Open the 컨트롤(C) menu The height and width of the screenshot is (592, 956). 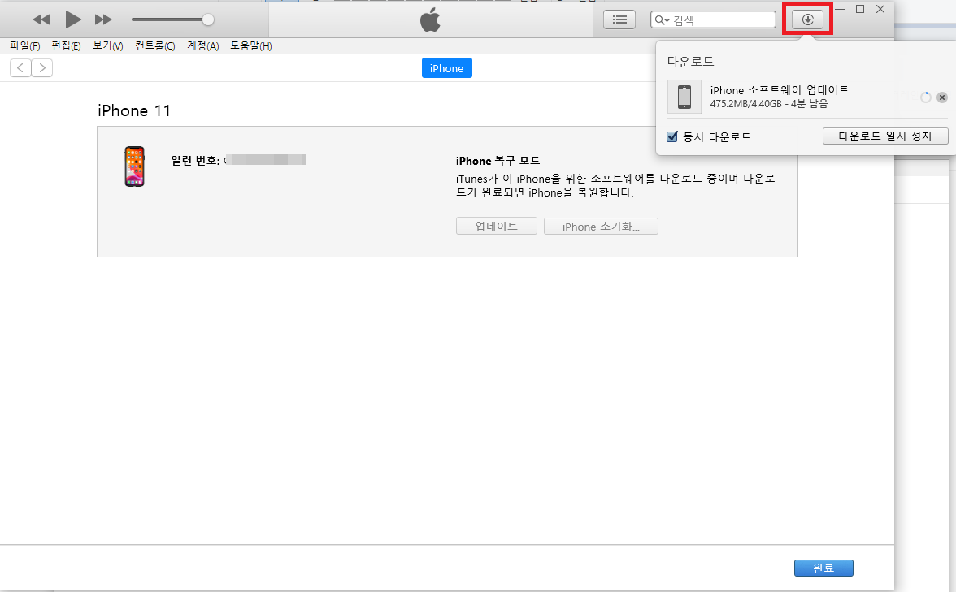[154, 45]
